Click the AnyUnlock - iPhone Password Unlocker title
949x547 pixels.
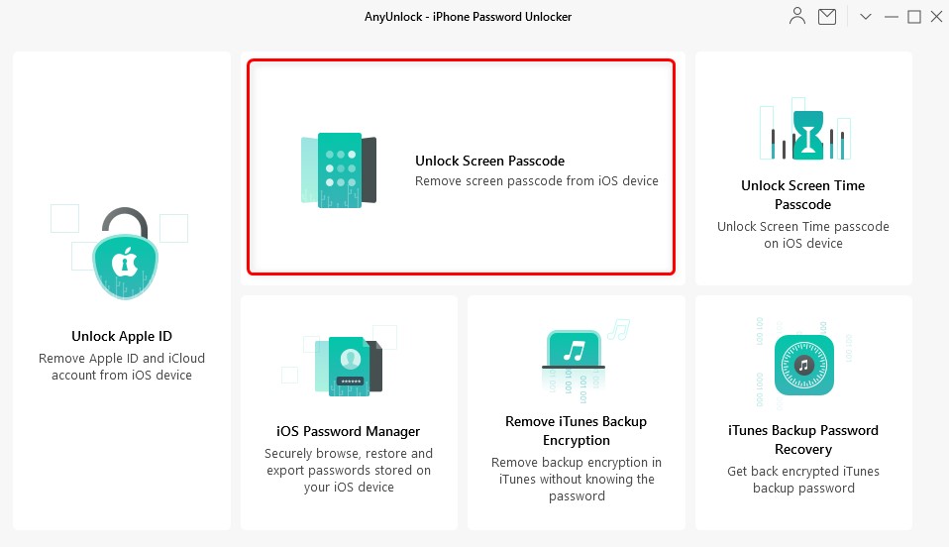(468, 17)
